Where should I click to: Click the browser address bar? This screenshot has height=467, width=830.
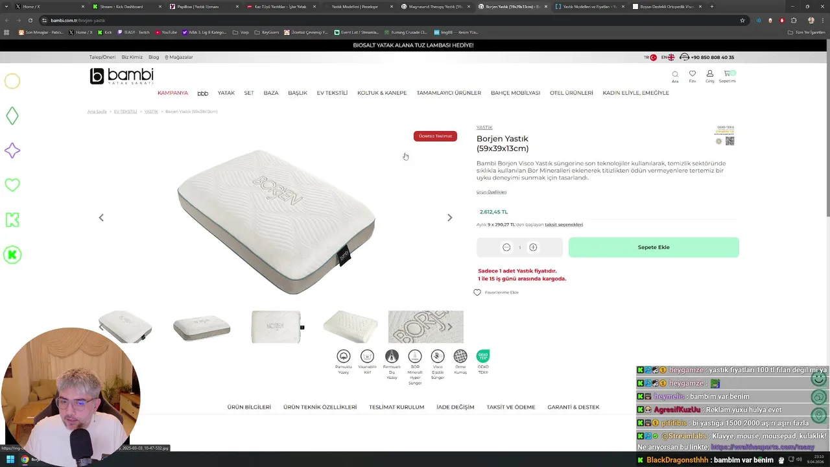pos(389,20)
